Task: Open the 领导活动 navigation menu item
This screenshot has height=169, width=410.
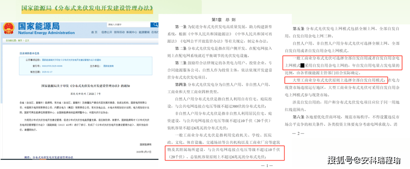Action: pos(119,32)
